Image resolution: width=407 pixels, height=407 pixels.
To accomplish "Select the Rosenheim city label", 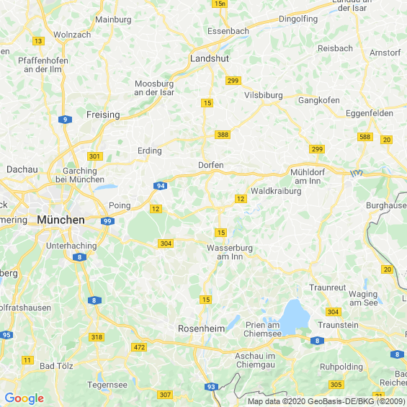I will (x=202, y=328).
